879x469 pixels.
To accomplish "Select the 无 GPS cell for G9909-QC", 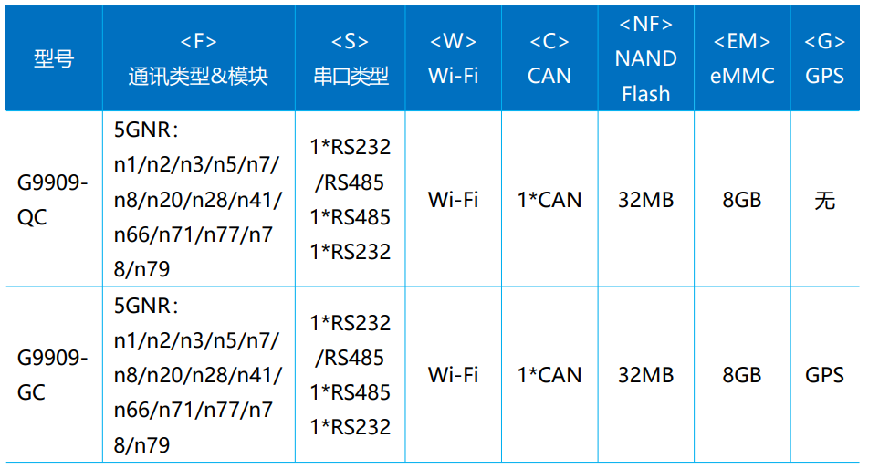I will pyautogui.click(x=824, y=200).
